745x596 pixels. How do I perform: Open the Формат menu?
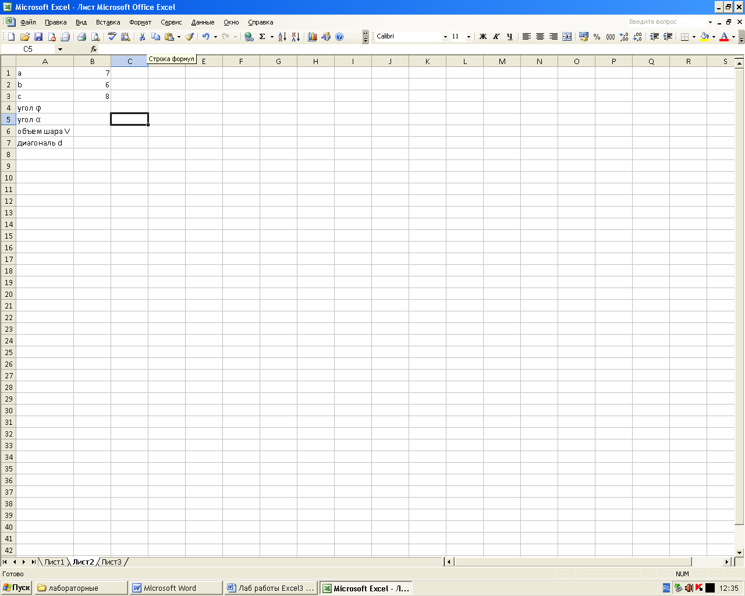(140, 22)
